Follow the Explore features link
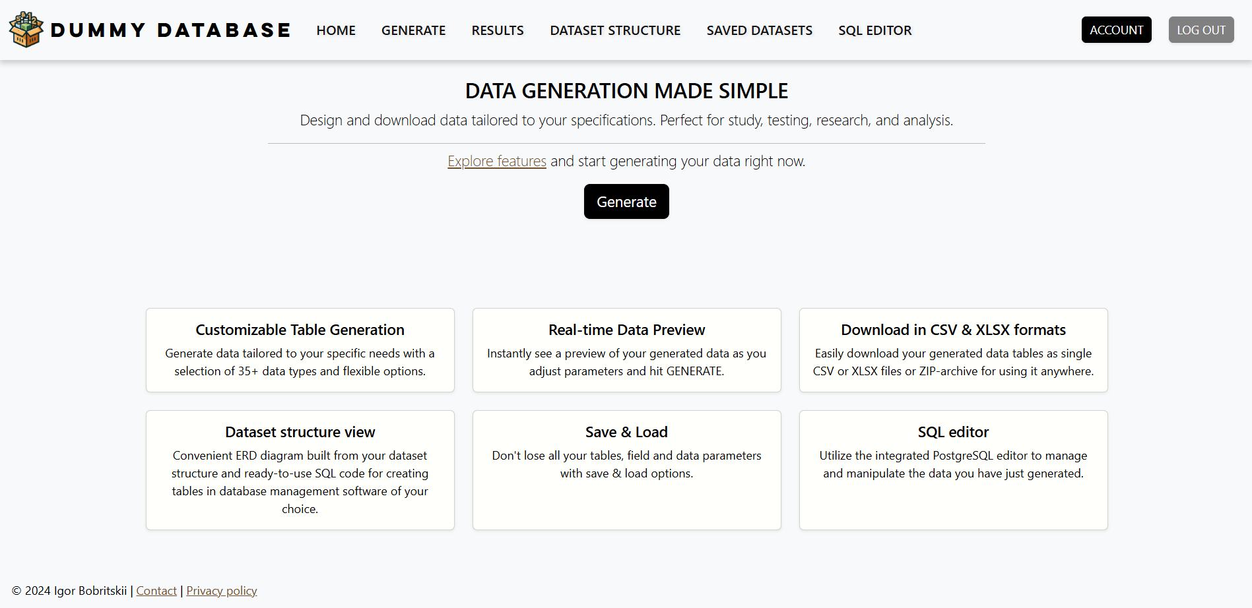Screen dimensions: 1252x608 pyautogui.click(x=497, y=161)
